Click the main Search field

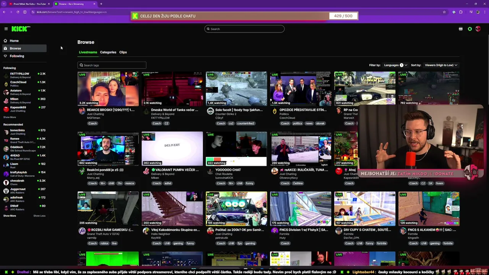pyautogui.click(x=244, y=29)
